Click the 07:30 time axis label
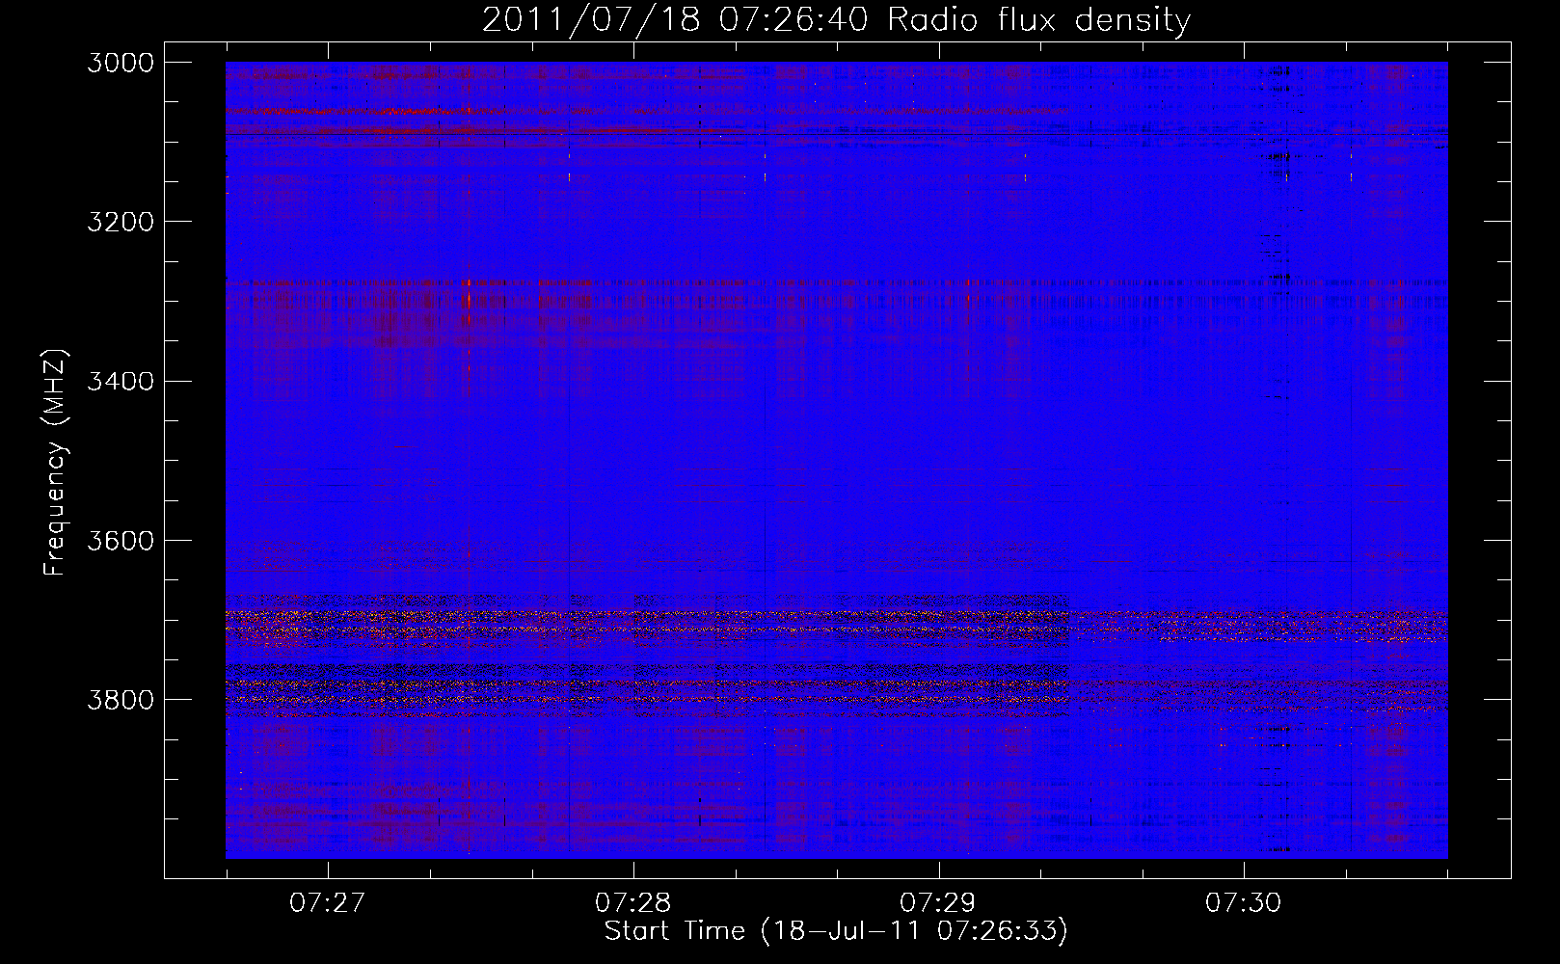This screenshot has width=1560, height=964. pyautogui.click(x=1244, y=903)
